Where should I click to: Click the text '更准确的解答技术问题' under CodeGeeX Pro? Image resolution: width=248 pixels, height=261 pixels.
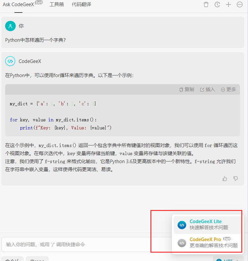point(214,246)
